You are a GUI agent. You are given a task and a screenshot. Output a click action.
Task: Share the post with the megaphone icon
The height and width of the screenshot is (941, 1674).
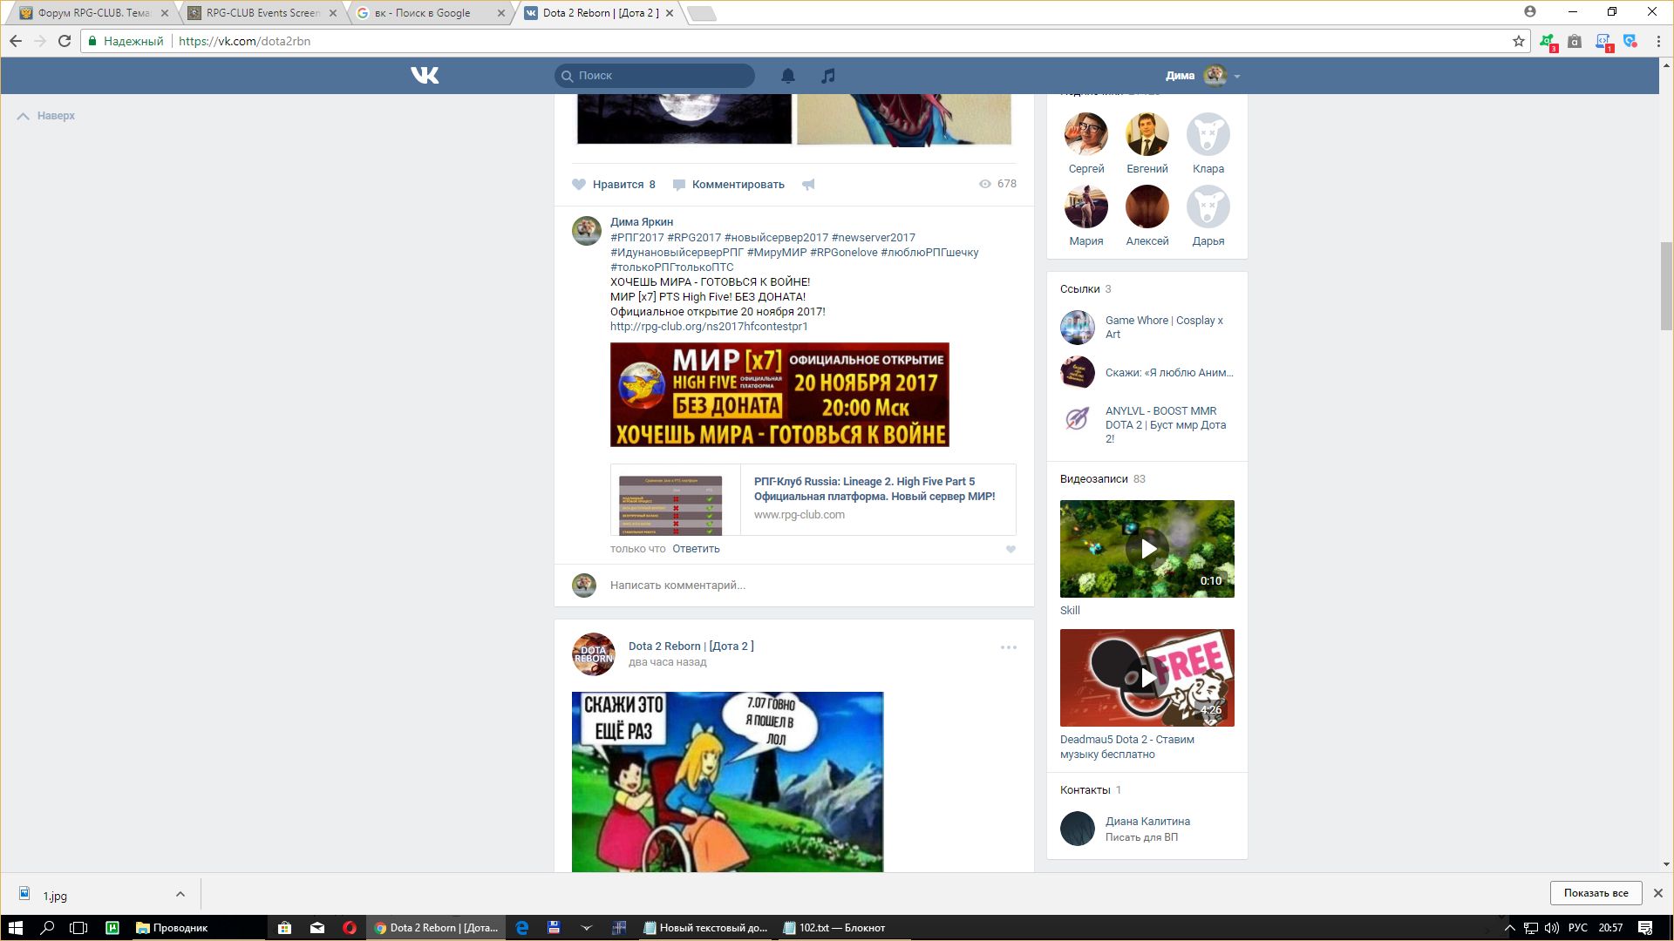coord(808,184)
